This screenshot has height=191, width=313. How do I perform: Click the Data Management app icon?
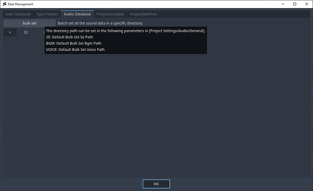click(4, 4)
